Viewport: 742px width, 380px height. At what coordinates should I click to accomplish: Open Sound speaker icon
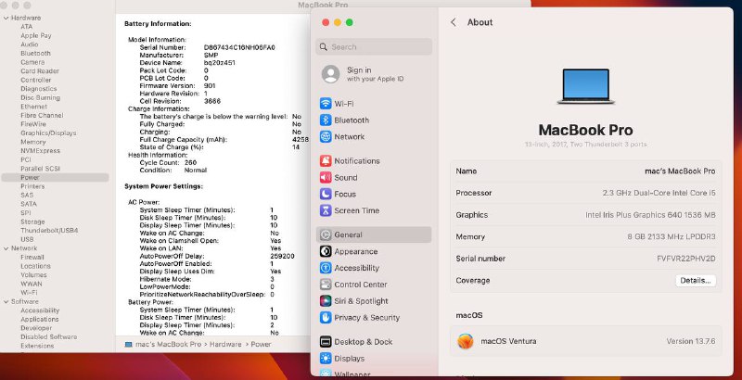(326, 177)
